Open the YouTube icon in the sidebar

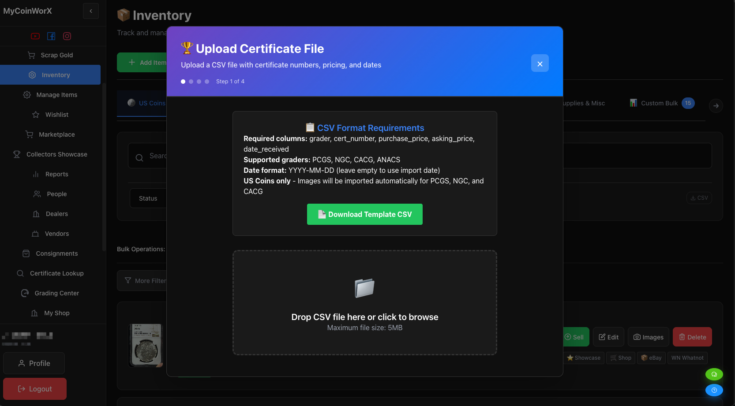(x=35, y=36)
